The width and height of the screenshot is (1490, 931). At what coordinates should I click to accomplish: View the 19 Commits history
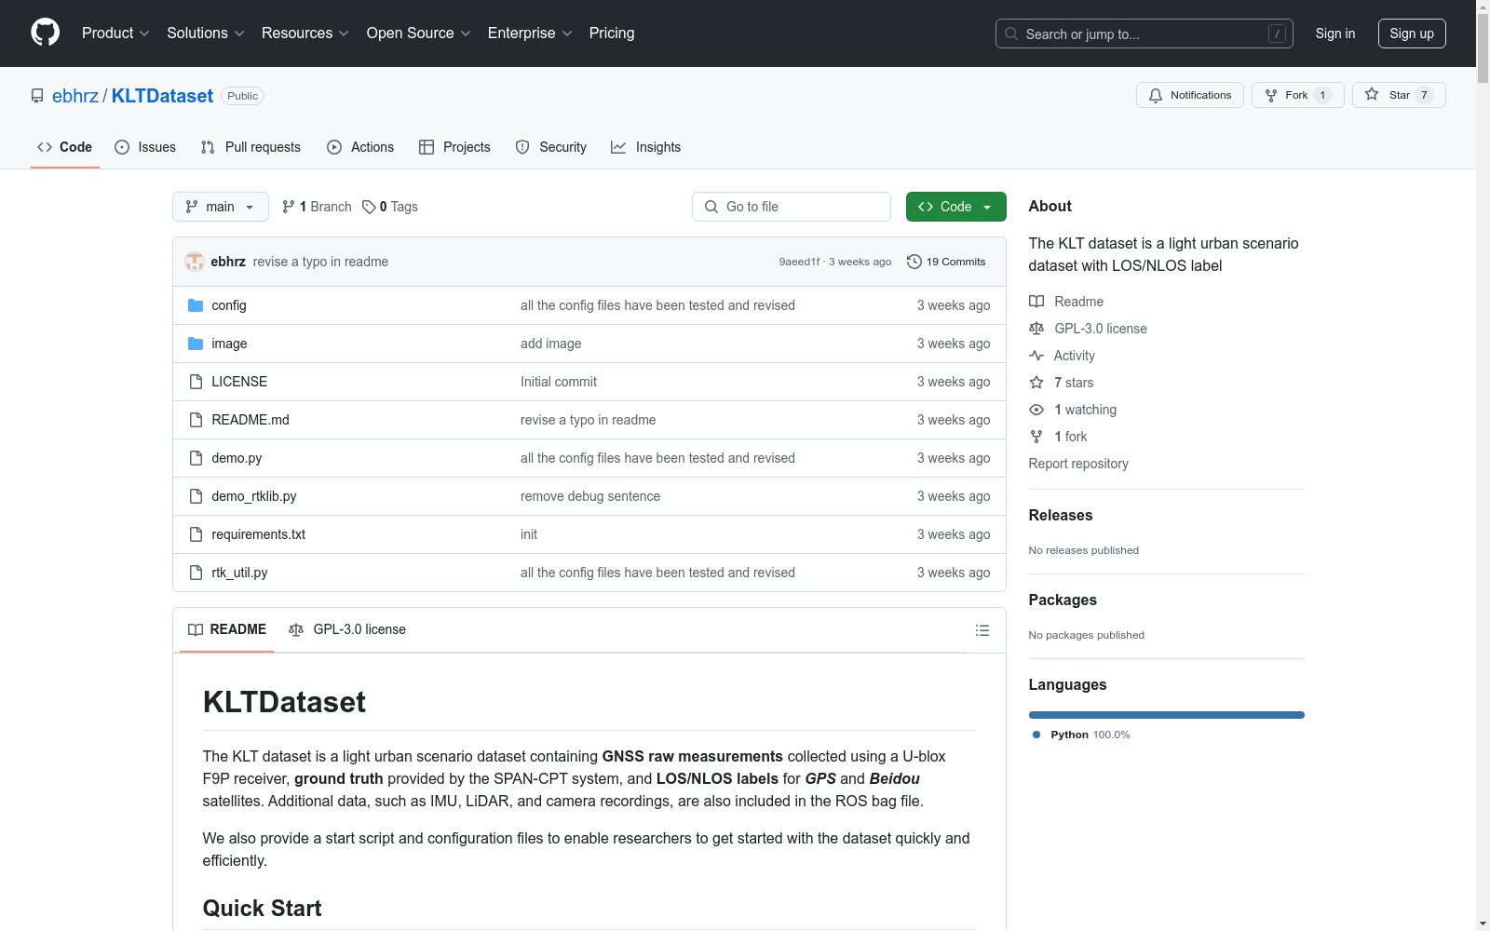pyautogui.click(x=946, y=262)
